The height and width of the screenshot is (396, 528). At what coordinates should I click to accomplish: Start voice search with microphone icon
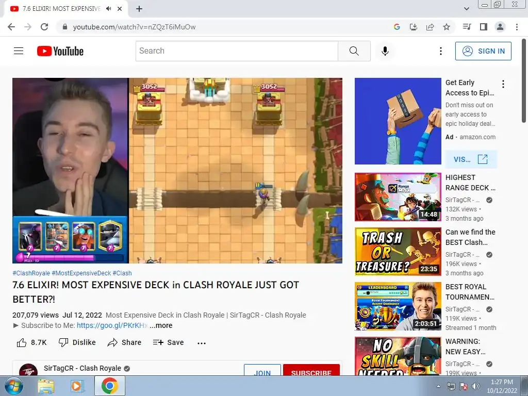385,51
